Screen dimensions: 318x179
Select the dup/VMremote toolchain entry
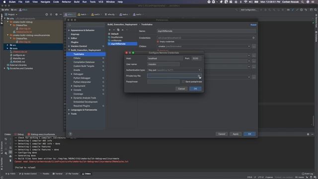(x=123, y=44)
